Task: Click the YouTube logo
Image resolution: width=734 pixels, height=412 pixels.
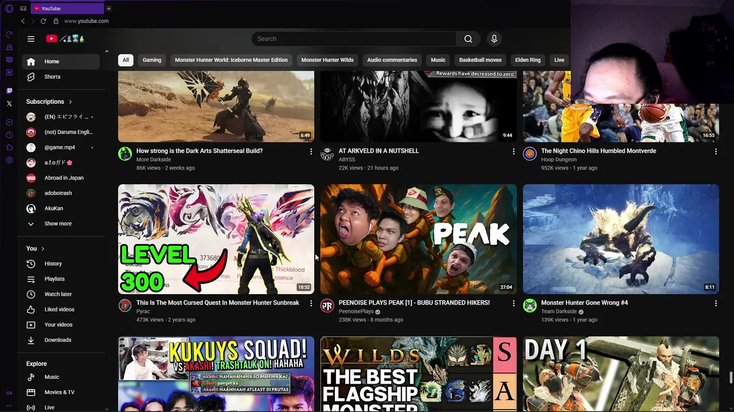Action: tap(65, 39)
